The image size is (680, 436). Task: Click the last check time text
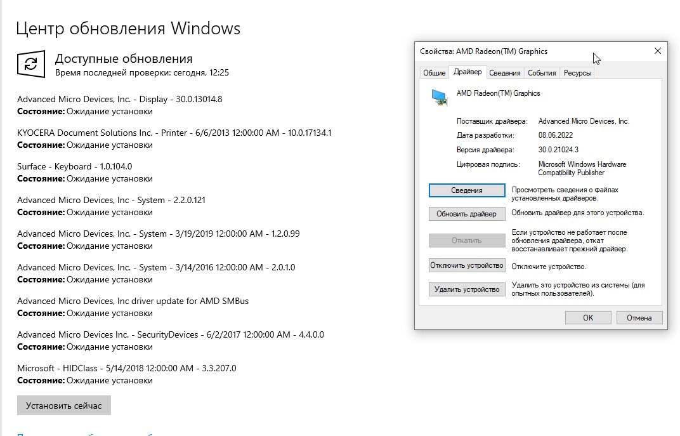(x=142, y=72)
